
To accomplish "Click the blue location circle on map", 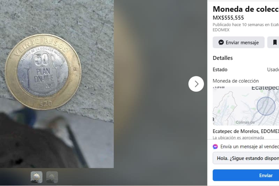I will click(x=266, y=106).
